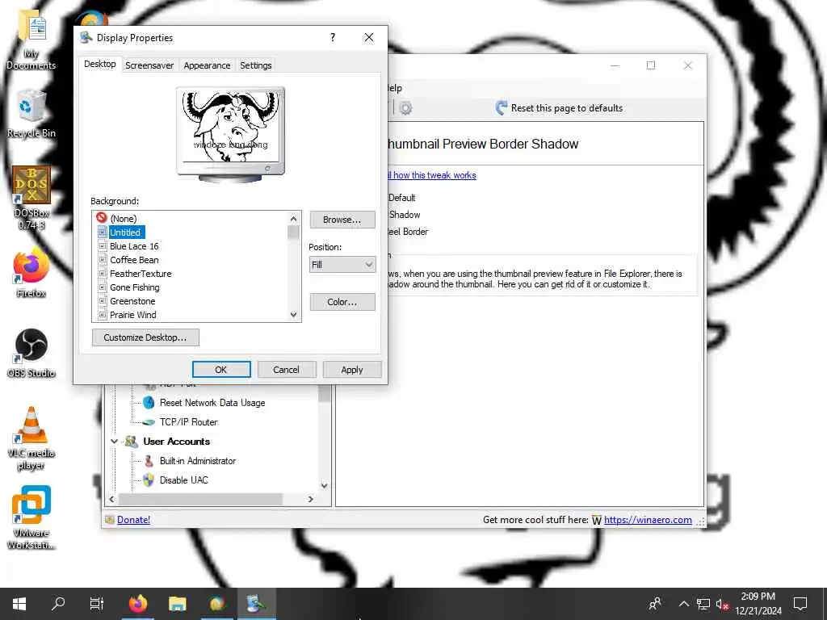The width and height of the screenshot is (827, 620).
Task: Click the taskbar clock showing 2:09 PM
Action: tap(758, 604)
